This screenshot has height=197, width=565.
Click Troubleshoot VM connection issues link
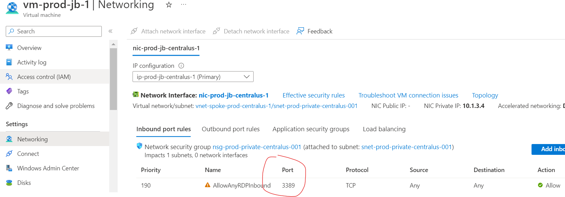(408, 95)
